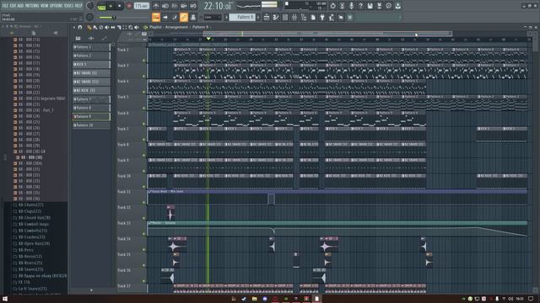Select the playlist mute tool
The height and width of the screenshot is (303, 540).
(107, 27)
